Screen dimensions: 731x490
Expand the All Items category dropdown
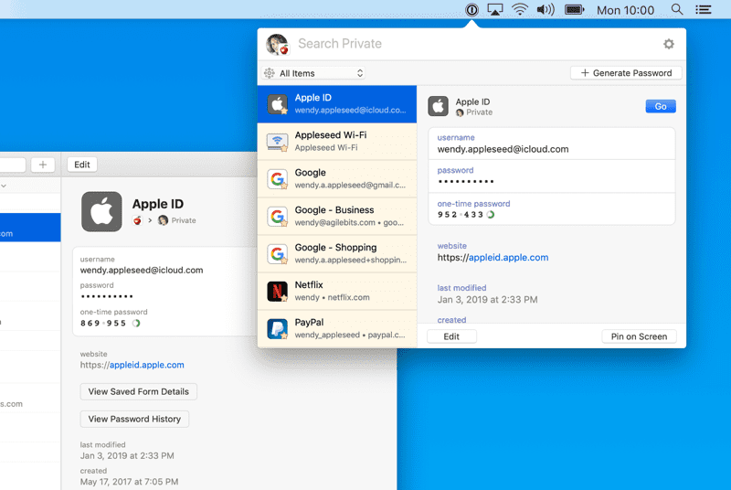314,73
